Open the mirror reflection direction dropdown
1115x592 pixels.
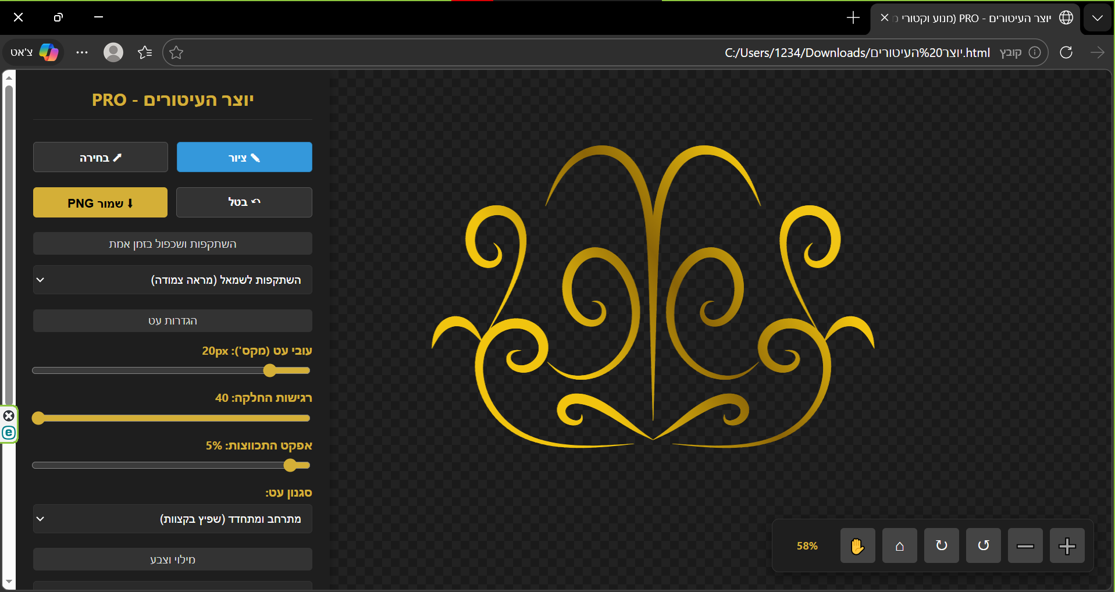[x=173, y=280]
